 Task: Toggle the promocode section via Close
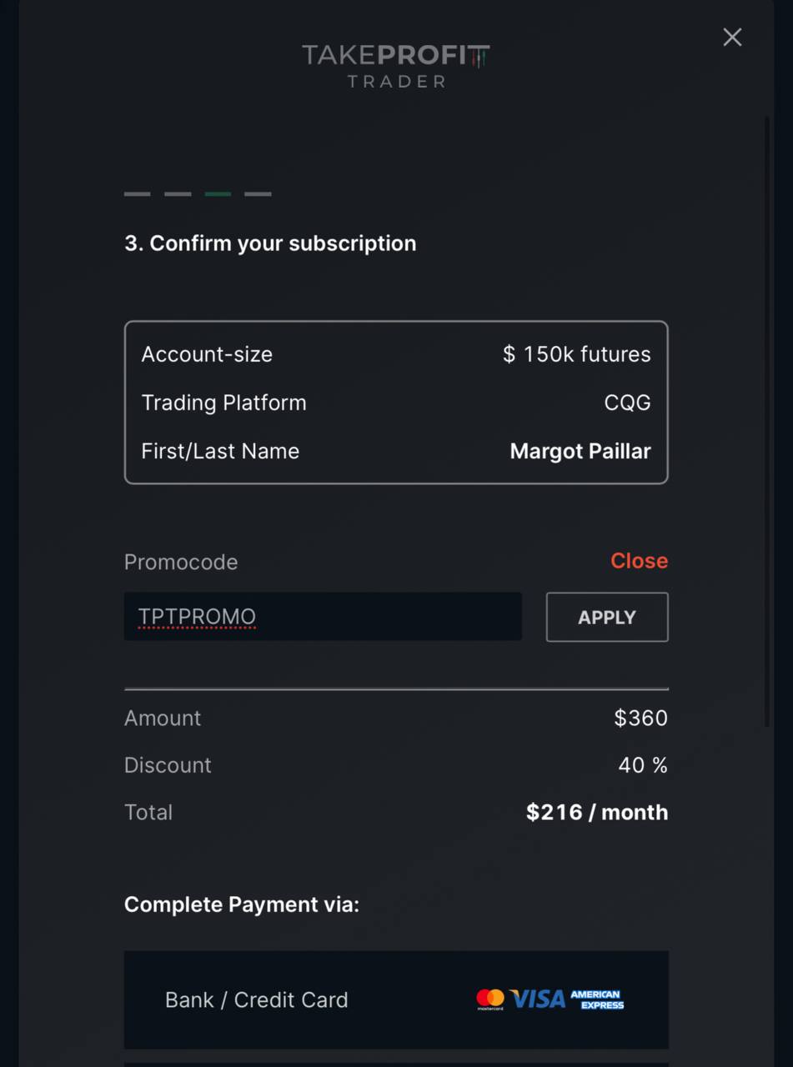click(639, 561)
